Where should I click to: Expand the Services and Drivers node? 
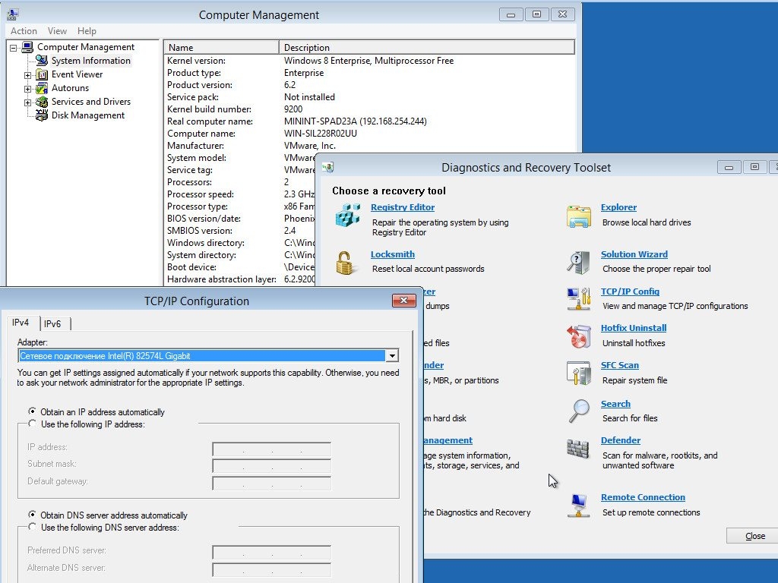(x=28, y=102)
